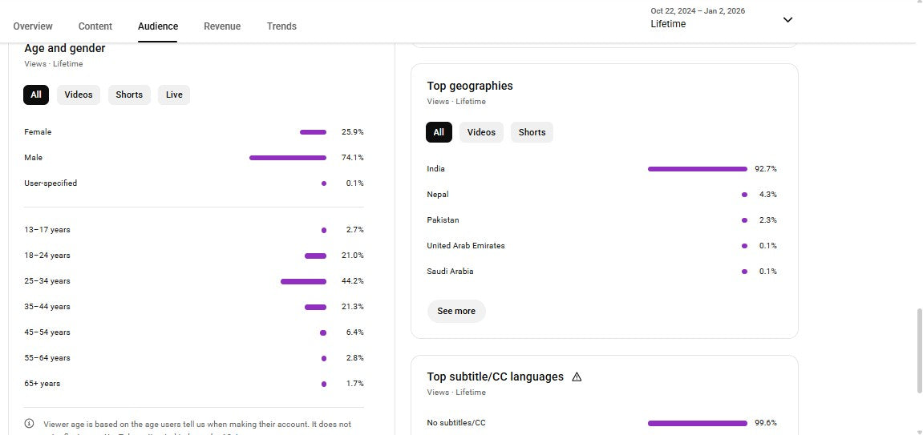923x435 pixels.
Task: Show Videos in Top geographies
Action: [x=481, y=132]
